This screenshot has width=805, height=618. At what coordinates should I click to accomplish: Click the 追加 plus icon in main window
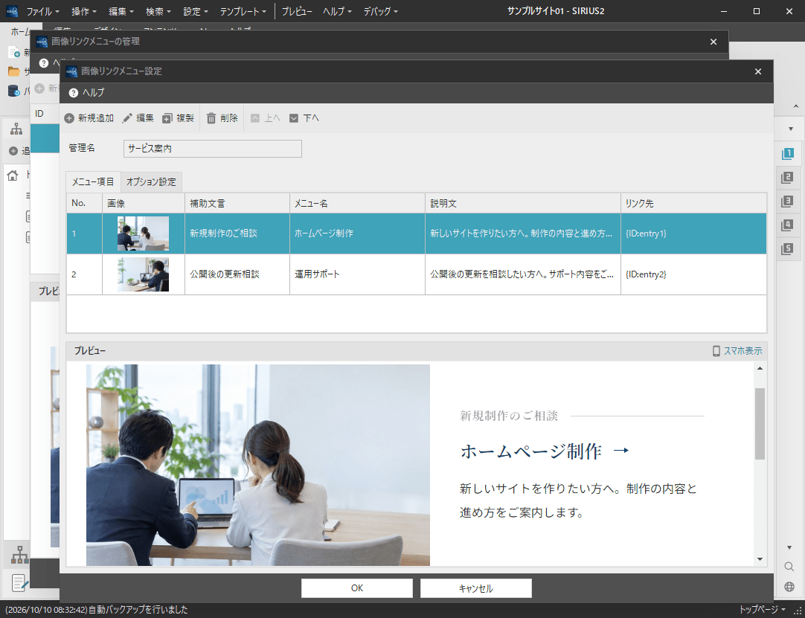[x=13, y=152]
